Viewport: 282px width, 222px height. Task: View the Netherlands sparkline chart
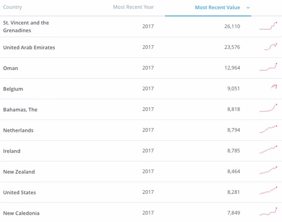coord(268,129)
